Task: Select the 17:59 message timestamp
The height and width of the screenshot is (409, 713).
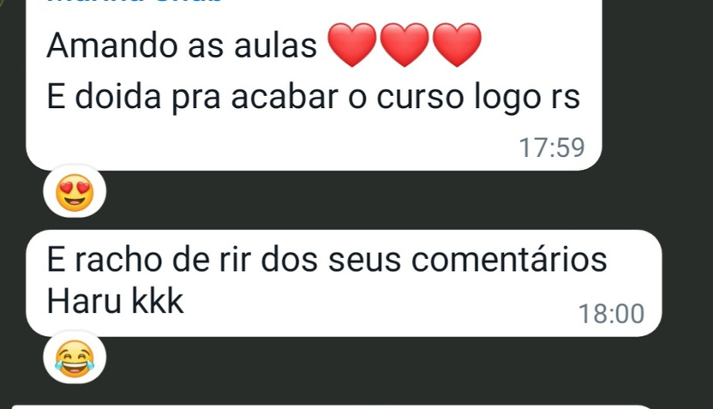Action: click(552, 147)
